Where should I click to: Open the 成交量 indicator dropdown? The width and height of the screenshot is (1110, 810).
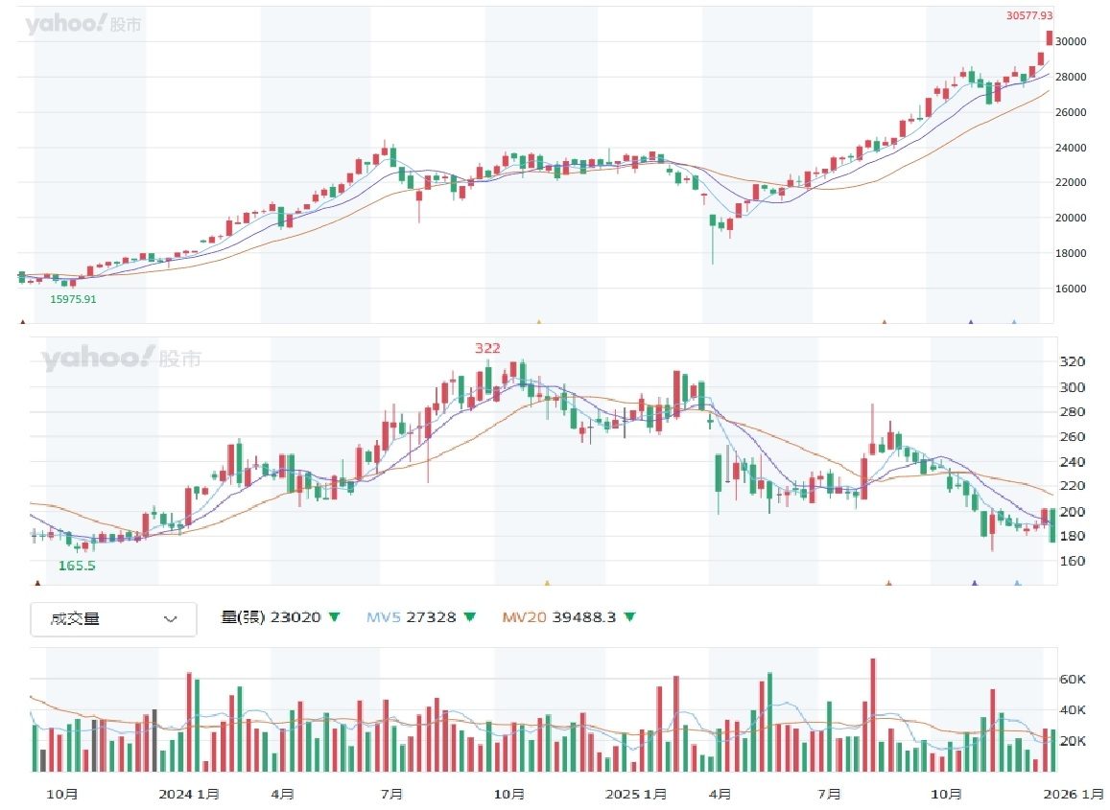(113, 619)
